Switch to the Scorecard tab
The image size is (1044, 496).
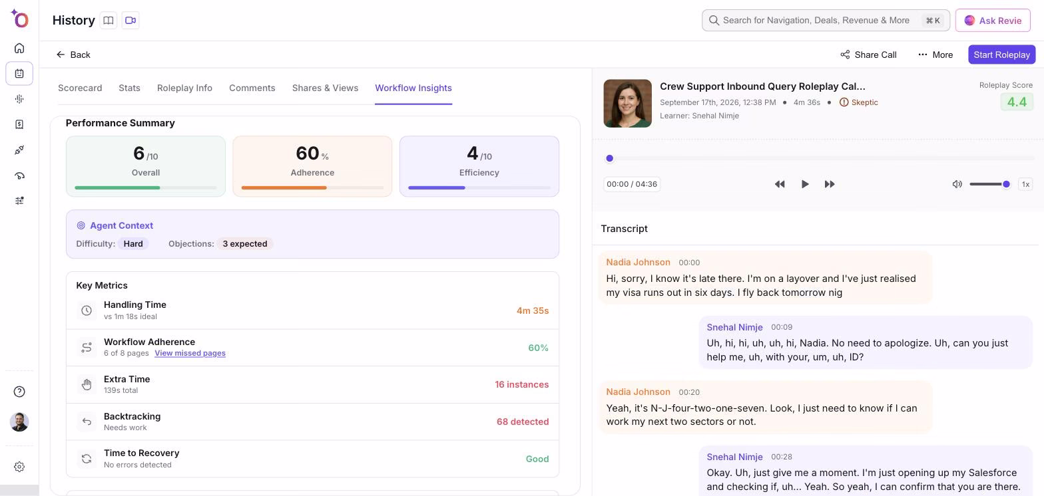80,88
